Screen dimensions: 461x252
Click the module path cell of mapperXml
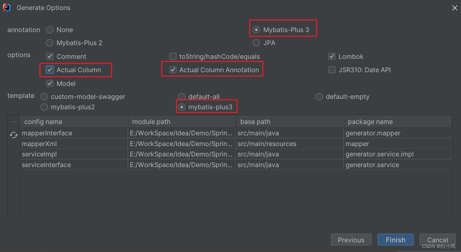point(182,144)
